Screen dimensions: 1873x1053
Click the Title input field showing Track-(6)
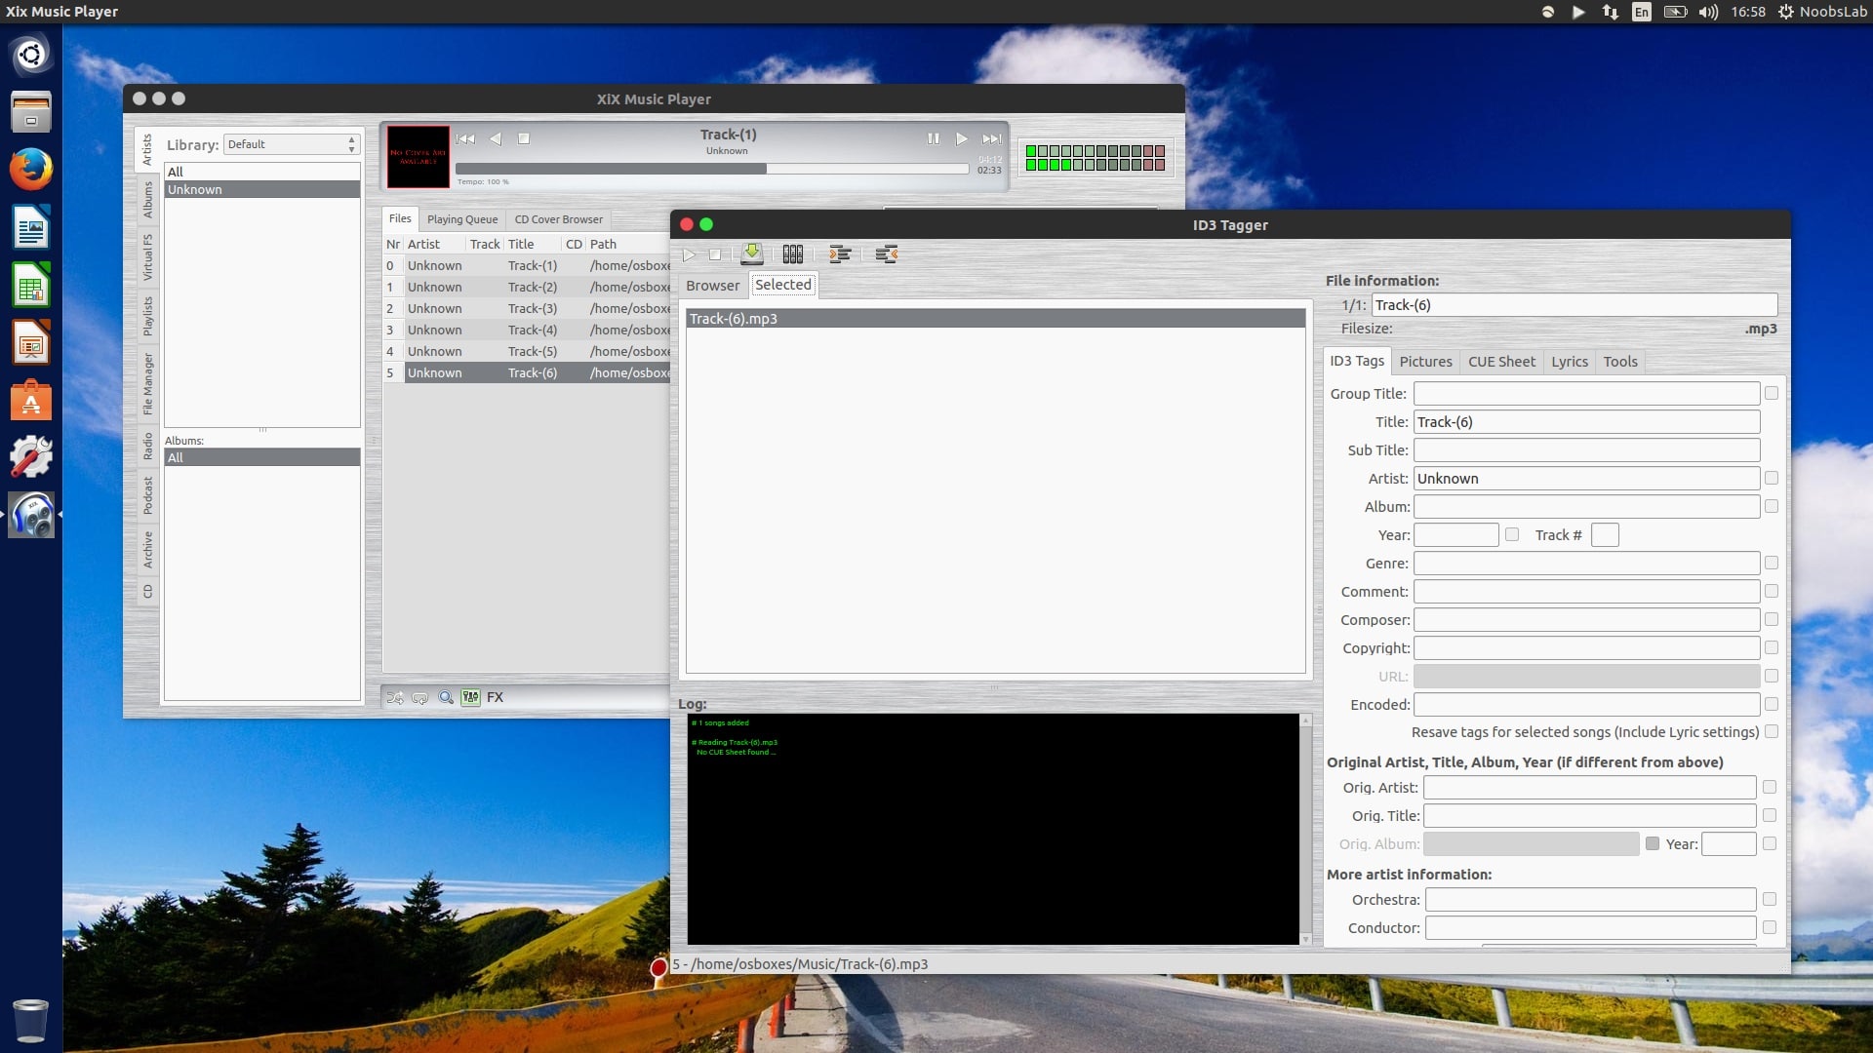[x=1586, y=422]
